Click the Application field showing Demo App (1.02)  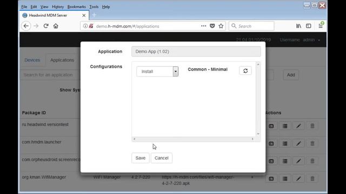[196, 52]
